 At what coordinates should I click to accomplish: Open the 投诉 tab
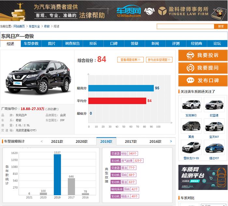[93, 44]
